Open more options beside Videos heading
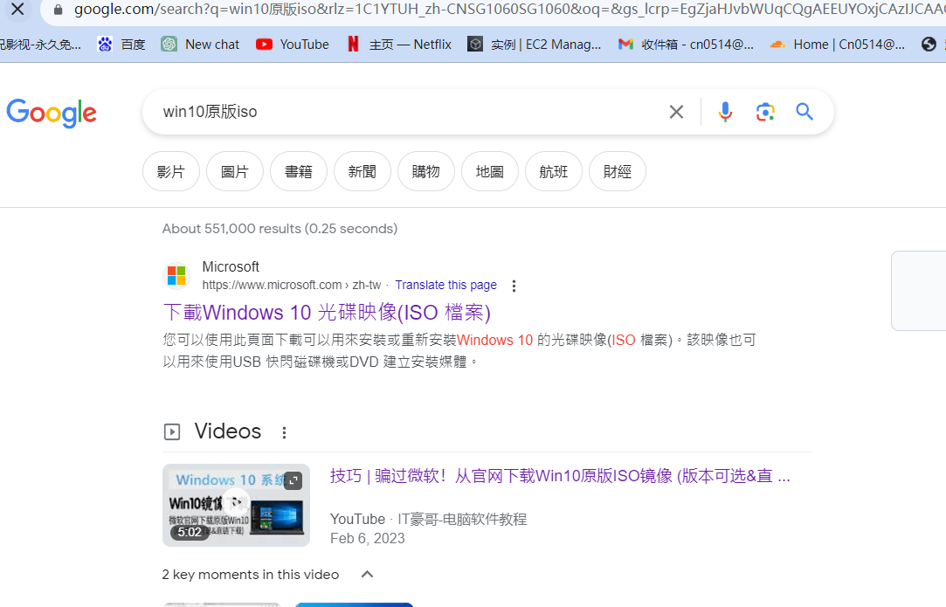This screenshot has height=607, width=946. tap(284, 432)
